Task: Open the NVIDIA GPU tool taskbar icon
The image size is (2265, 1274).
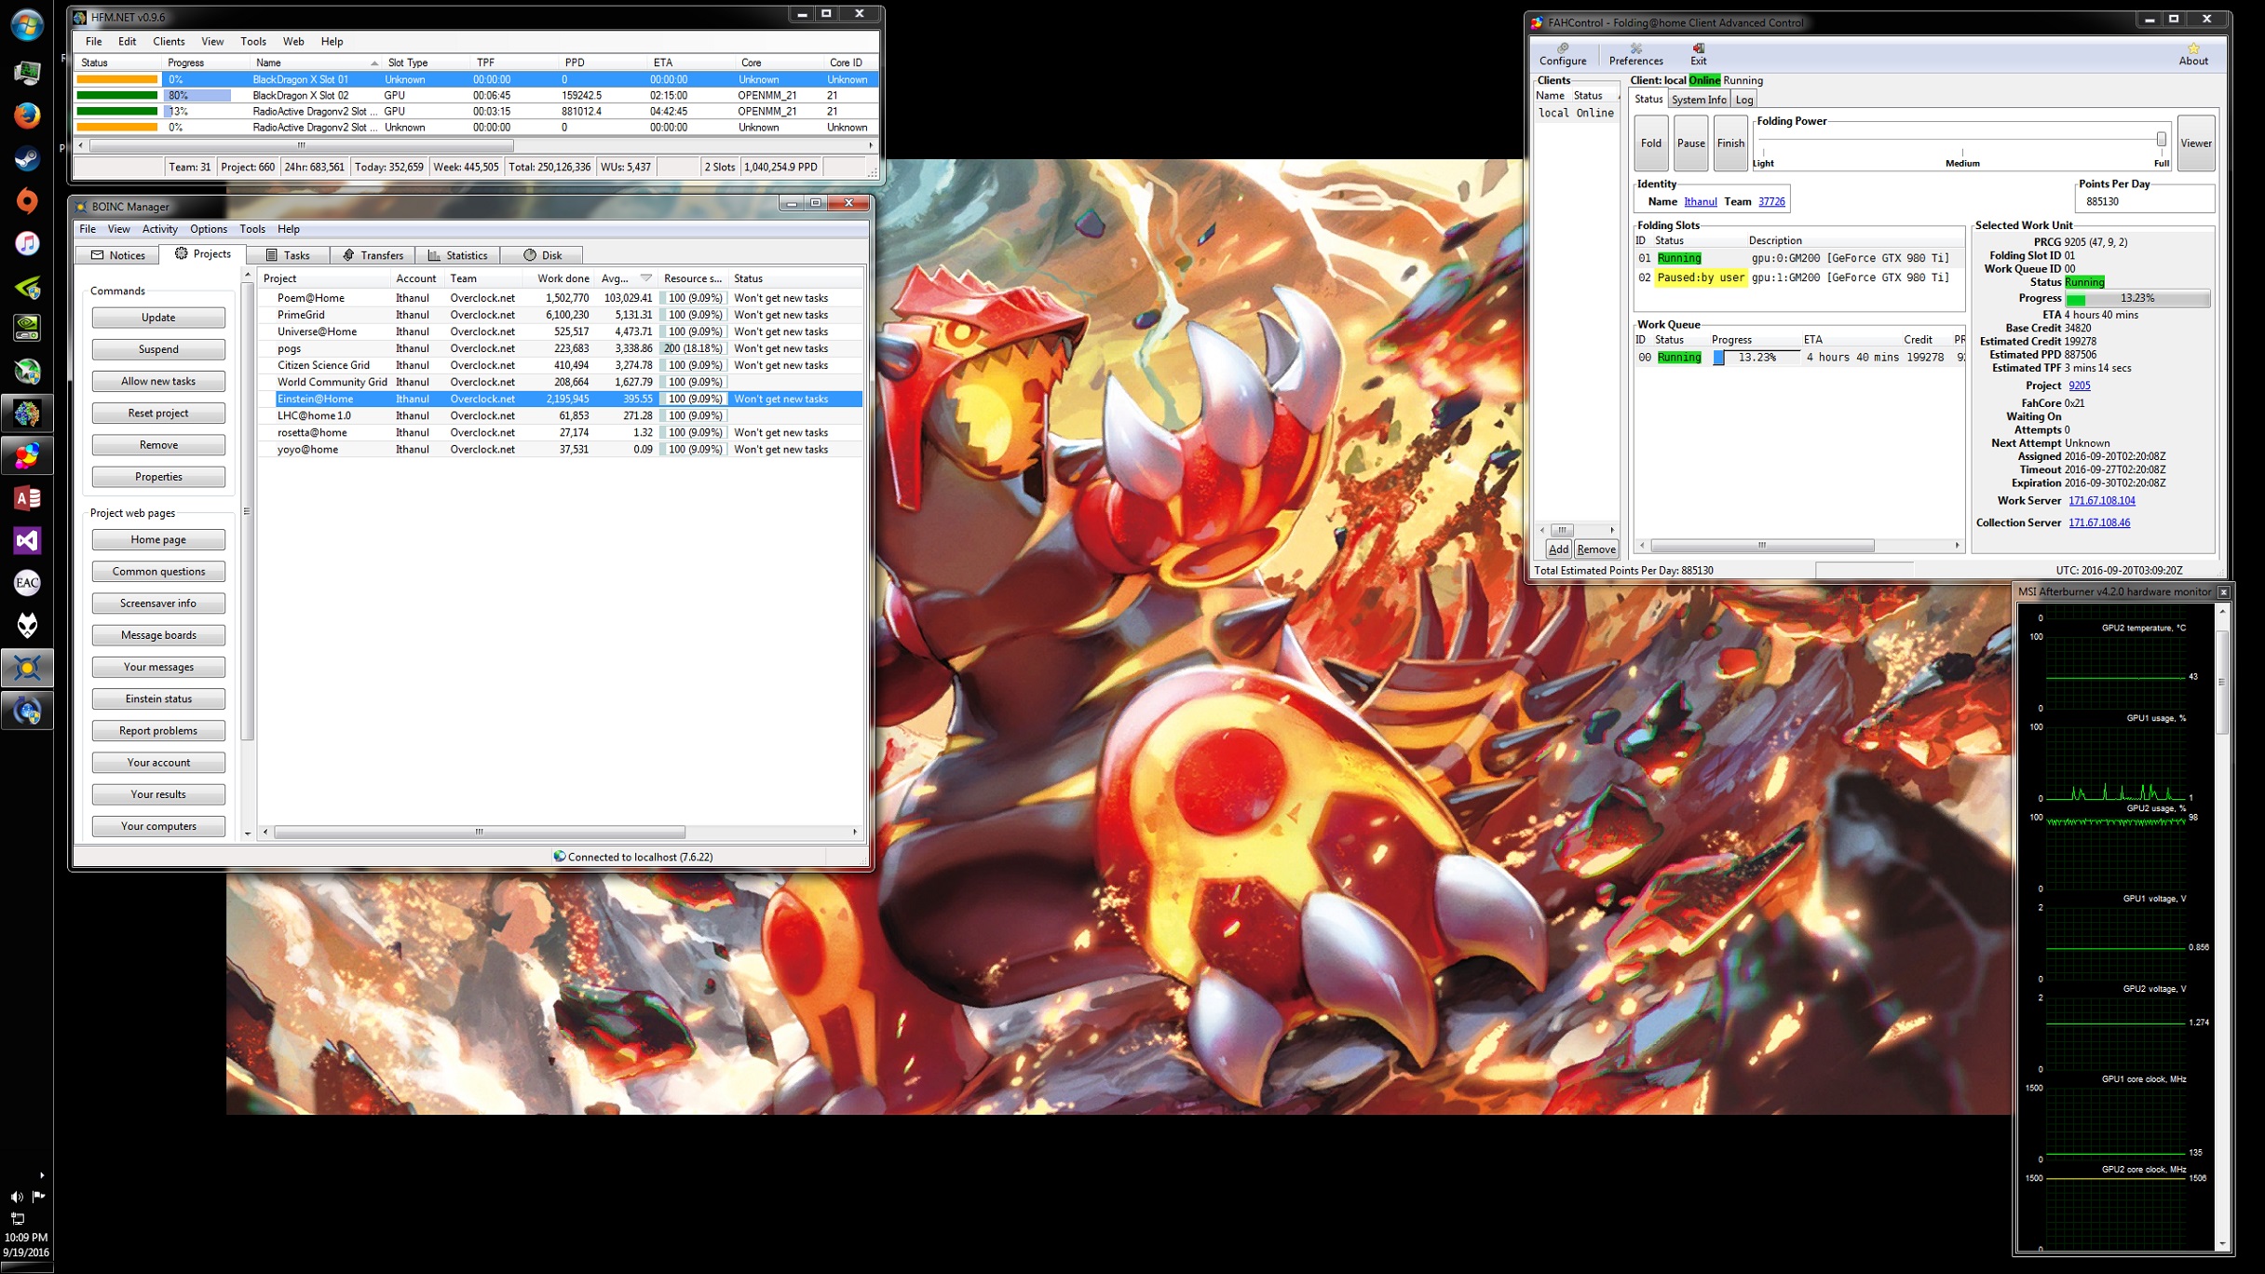Action: click(27, 328)
